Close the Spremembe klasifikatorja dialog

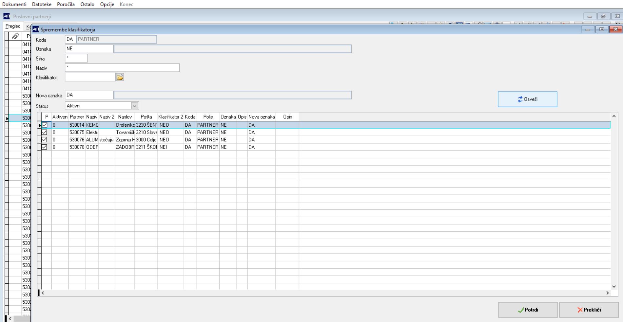615,29
